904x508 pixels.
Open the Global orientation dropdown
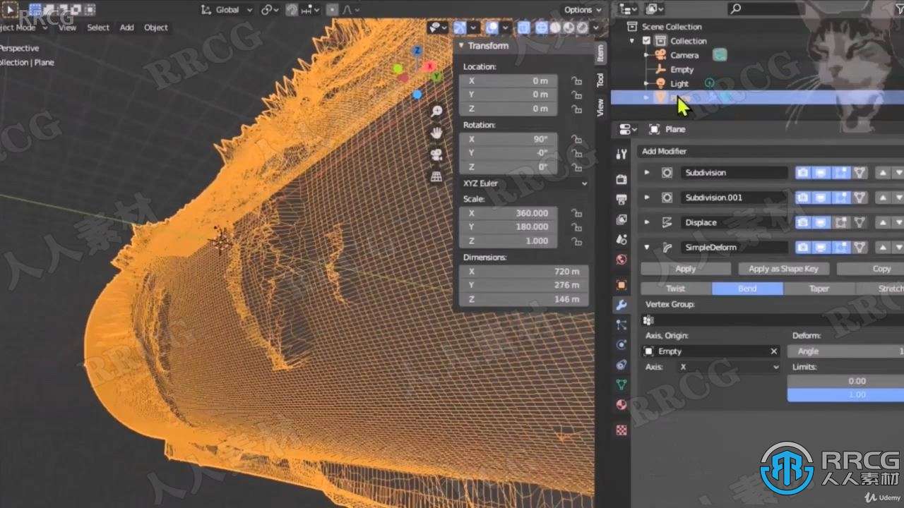click(227, 9)
